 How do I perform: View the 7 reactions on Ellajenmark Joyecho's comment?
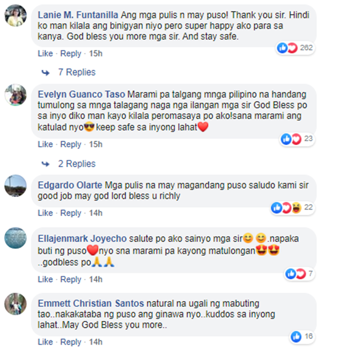pyautogui.click(x=299, y=274)
